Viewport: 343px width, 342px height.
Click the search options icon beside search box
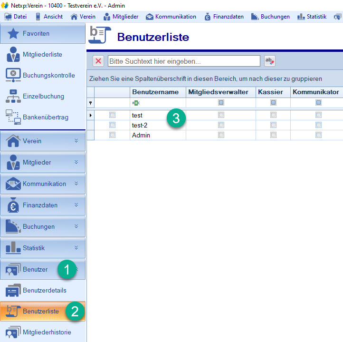click(x=270, y=61)
